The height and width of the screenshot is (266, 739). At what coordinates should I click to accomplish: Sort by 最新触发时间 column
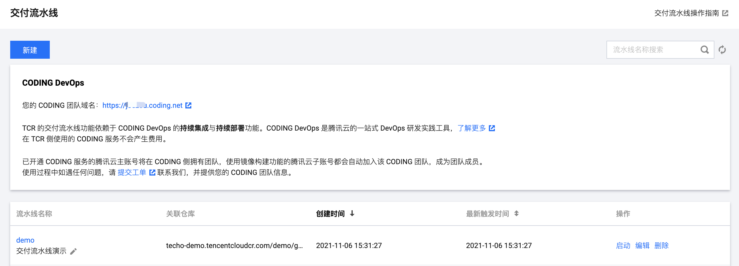coord(492,214)
